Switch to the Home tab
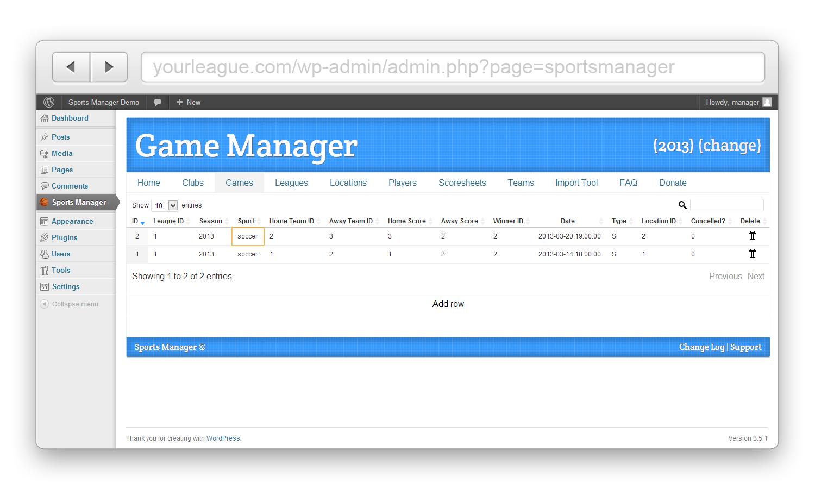This screenshot has height=489, width=815. pos(149,183)
